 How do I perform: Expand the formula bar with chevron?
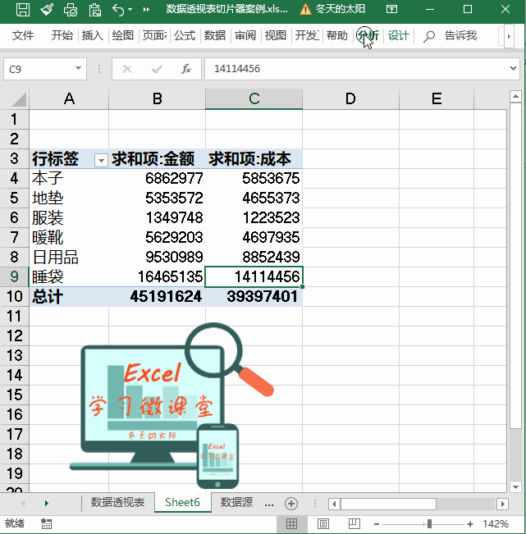[x=513, y=68]
